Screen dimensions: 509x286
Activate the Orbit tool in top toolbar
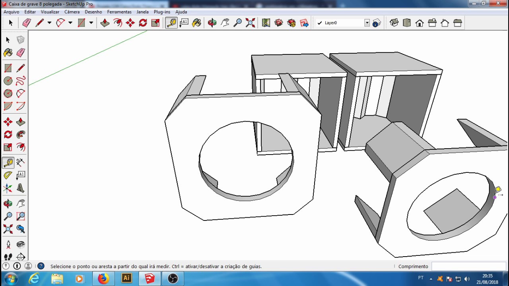[212, 23]
